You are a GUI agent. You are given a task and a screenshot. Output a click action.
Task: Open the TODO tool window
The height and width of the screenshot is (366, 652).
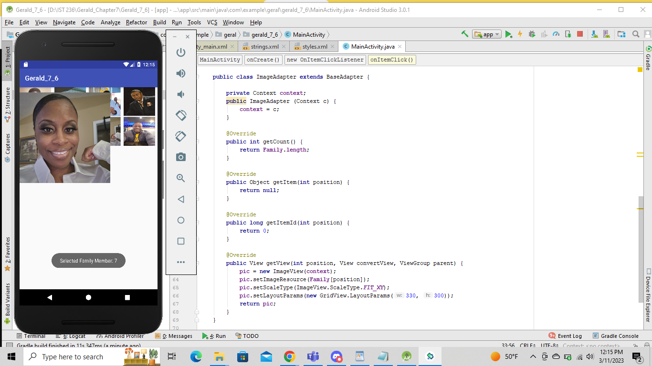pos(247,336)
